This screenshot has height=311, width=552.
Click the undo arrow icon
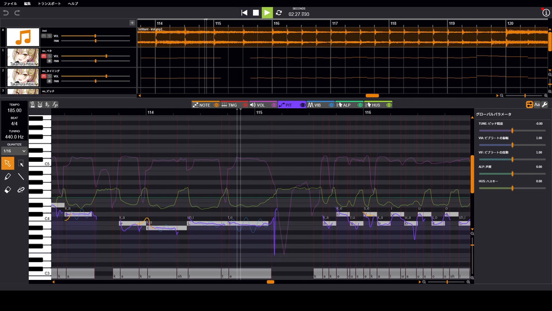[6, 13]
